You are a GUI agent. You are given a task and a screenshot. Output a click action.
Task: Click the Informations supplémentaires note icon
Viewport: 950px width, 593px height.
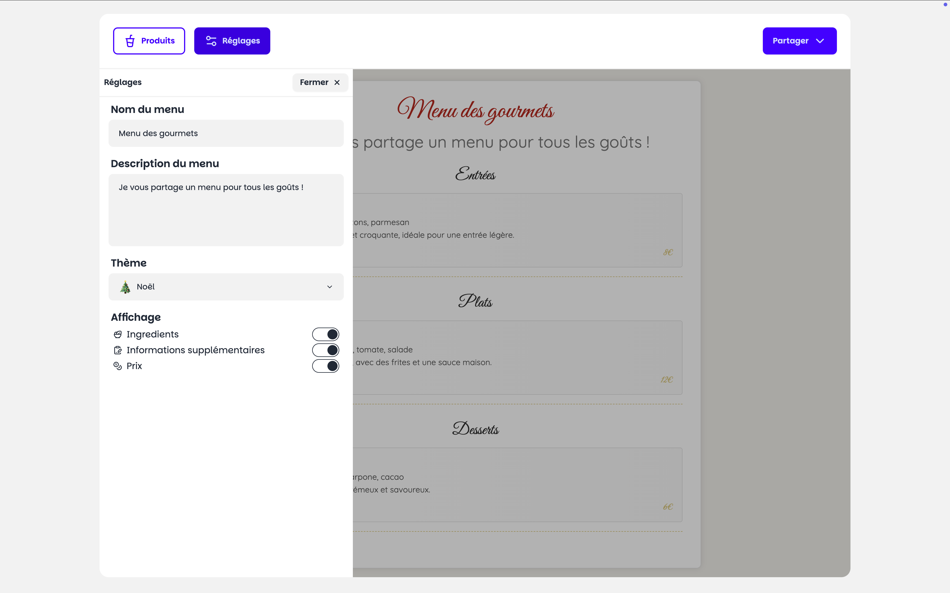click(x=117, y=350)
